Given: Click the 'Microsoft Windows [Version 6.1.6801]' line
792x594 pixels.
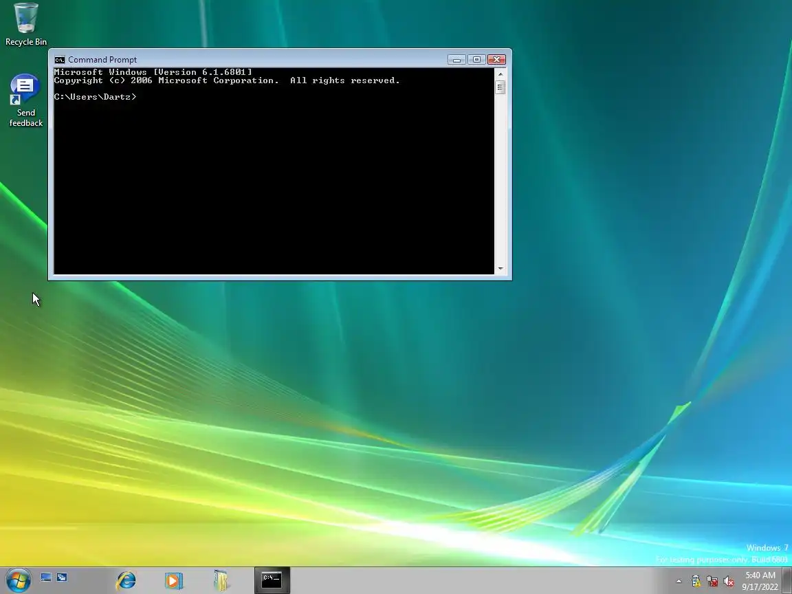Looking at the screenshot, I should 153,71.
